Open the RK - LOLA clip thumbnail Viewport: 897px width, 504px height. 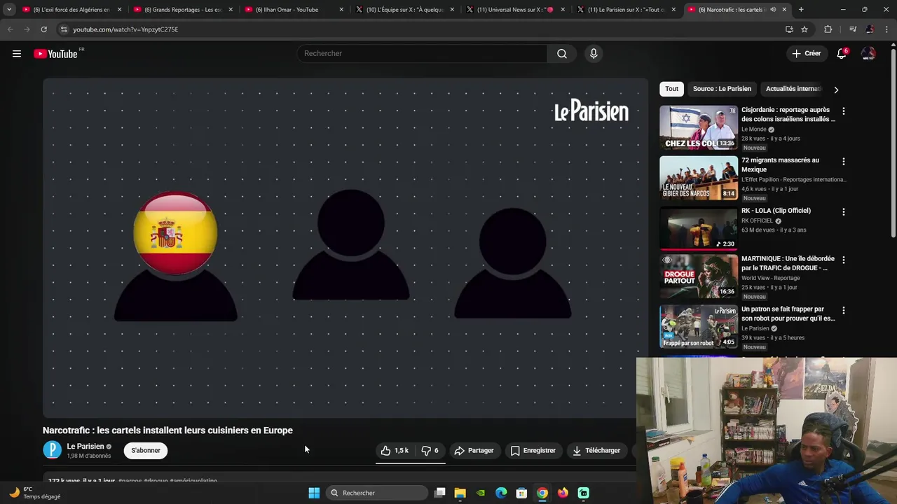coord(699,229)
